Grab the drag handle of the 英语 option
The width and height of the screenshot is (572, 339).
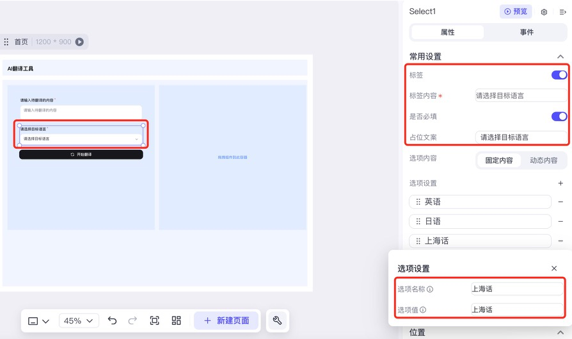click(418, 202)
